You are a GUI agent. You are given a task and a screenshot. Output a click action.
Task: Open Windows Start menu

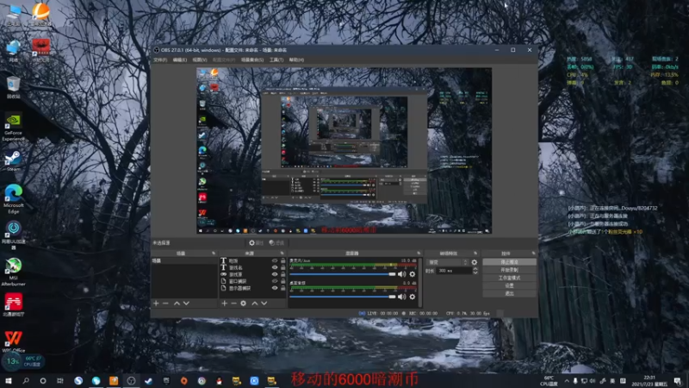click(9, 381)
